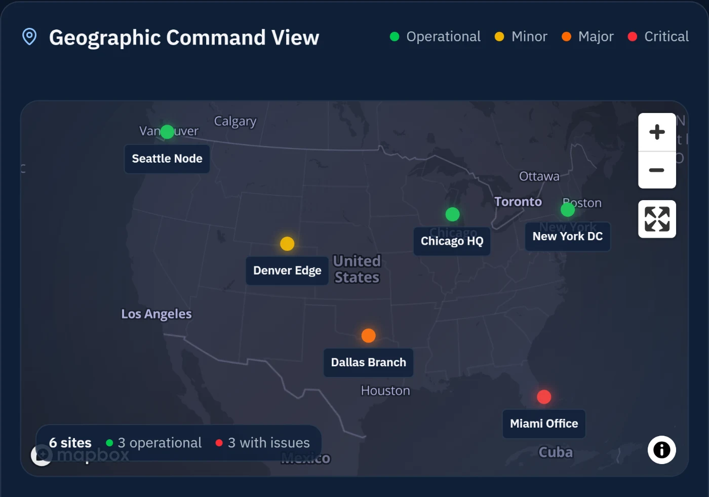Click the orange Major legend dot
This screenshot has height=497, width=709.
[x=567, y=36]
